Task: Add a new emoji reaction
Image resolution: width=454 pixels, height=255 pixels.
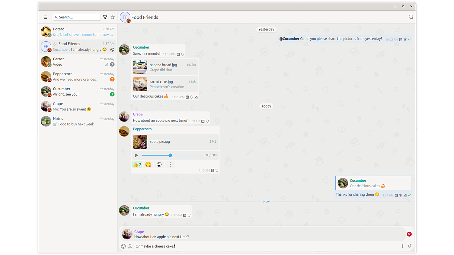Action: 159,165
